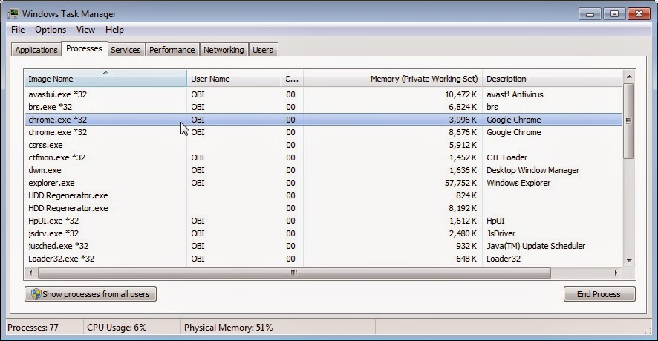Open the View menu
The height and width of the screenshot is (341, 658).
click(x=85, y=30)
